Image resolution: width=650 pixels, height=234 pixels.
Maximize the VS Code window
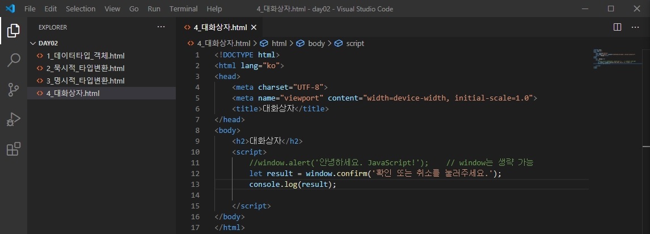click(x=611, y=9)
